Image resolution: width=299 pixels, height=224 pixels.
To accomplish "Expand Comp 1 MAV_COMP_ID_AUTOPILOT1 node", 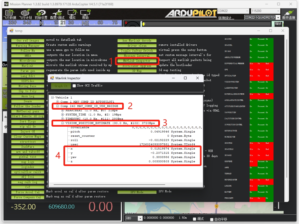I will tap(57, 102).
